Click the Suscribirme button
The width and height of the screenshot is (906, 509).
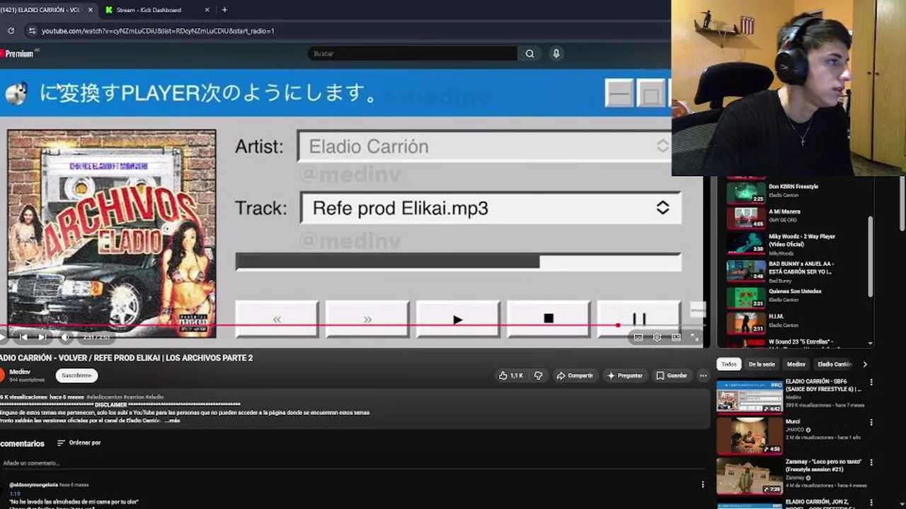pyautogui.click(x=76, y=375)
